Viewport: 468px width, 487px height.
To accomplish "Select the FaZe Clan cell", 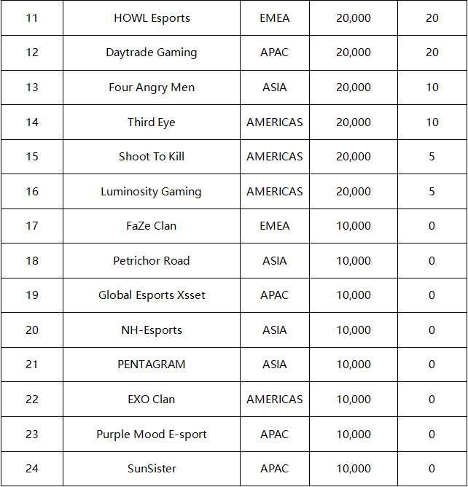I will point(152,226).
